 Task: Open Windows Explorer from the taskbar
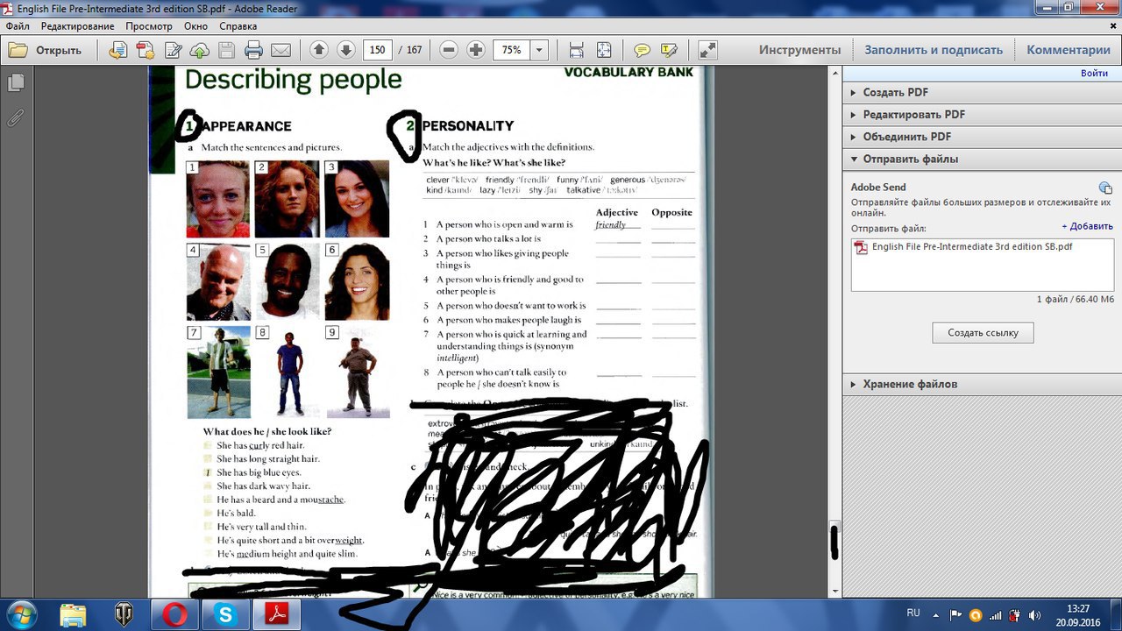pyautogui.click(x=74, y=614)
